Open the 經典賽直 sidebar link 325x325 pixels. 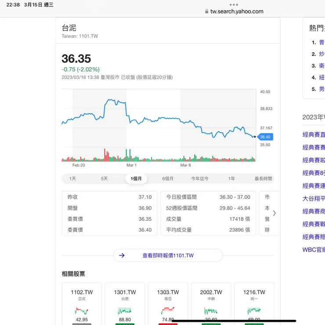click(x=314, y=134)
